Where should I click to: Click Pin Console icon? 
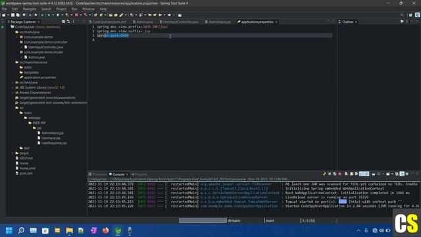click(373, 174)
